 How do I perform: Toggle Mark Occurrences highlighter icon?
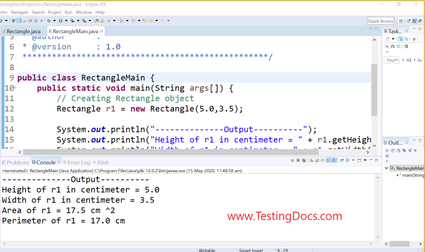coord(19,20)
